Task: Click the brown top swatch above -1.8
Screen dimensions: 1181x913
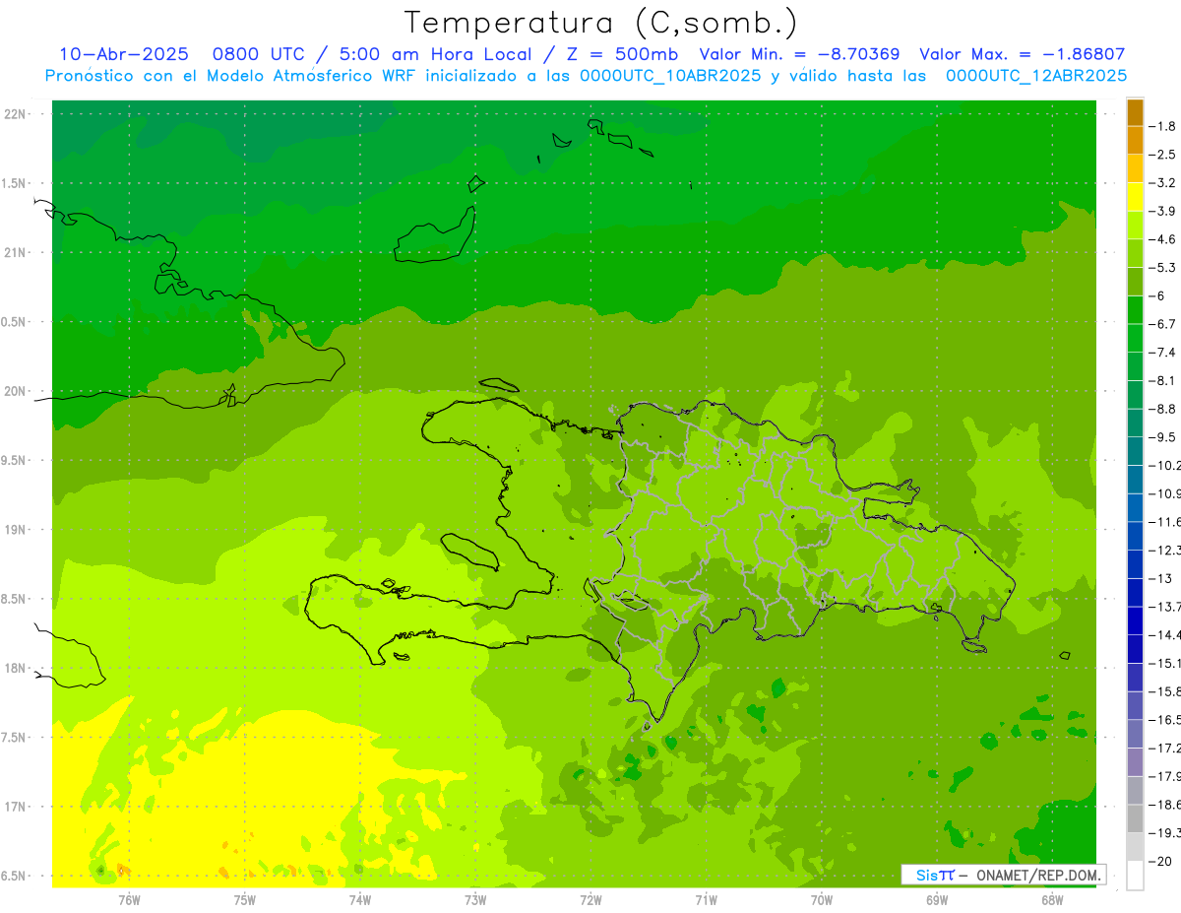Action: pyautogui.click(x=1135, y=112)
